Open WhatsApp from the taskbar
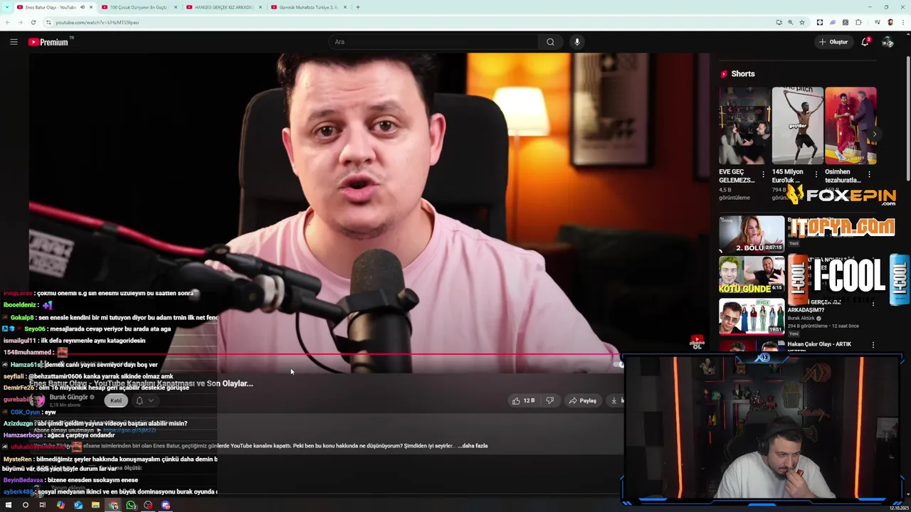 [x=131, y=506]
